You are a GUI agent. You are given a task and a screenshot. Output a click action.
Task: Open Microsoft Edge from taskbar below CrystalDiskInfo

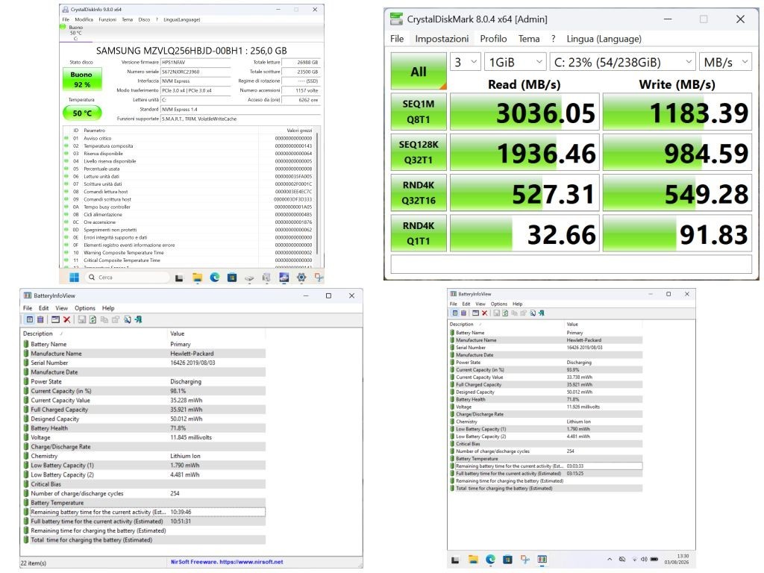(x=214, y=278)
